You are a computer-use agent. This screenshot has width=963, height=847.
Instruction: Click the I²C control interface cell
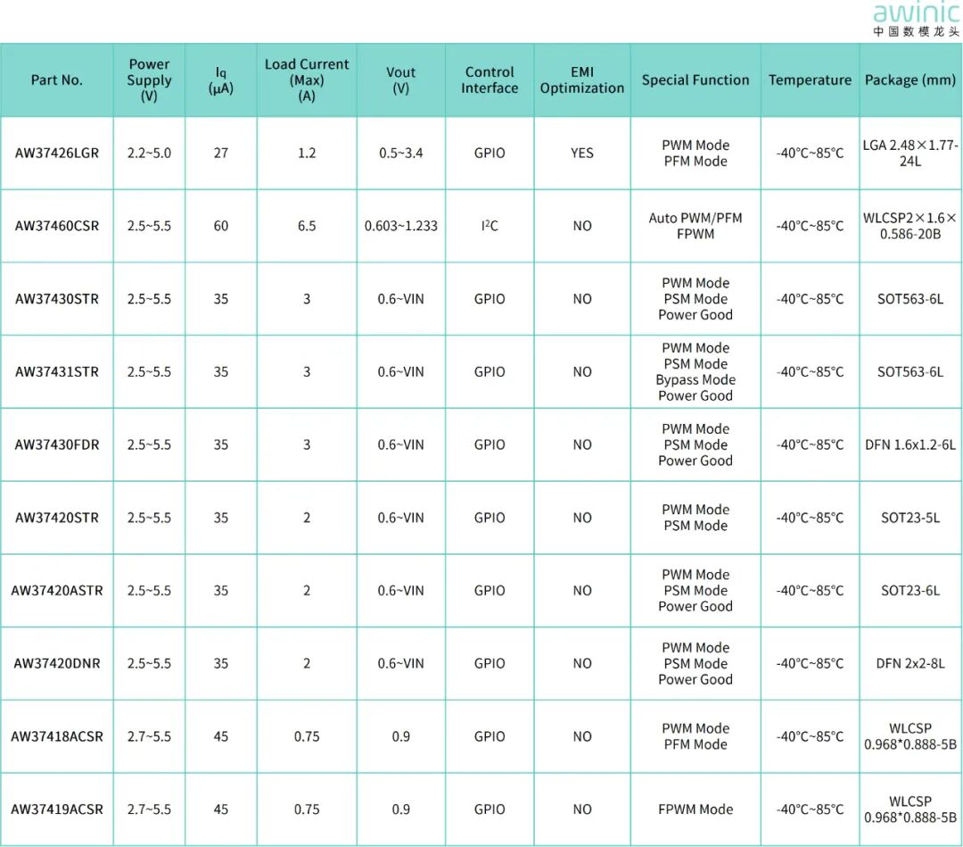click(490, 226)
